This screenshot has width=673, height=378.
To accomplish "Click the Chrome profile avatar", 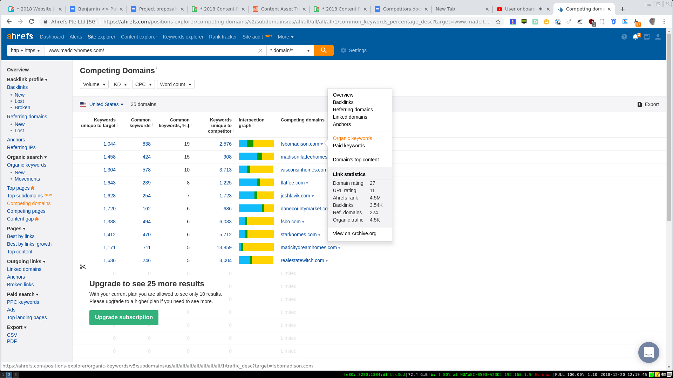I will (652, 22).
